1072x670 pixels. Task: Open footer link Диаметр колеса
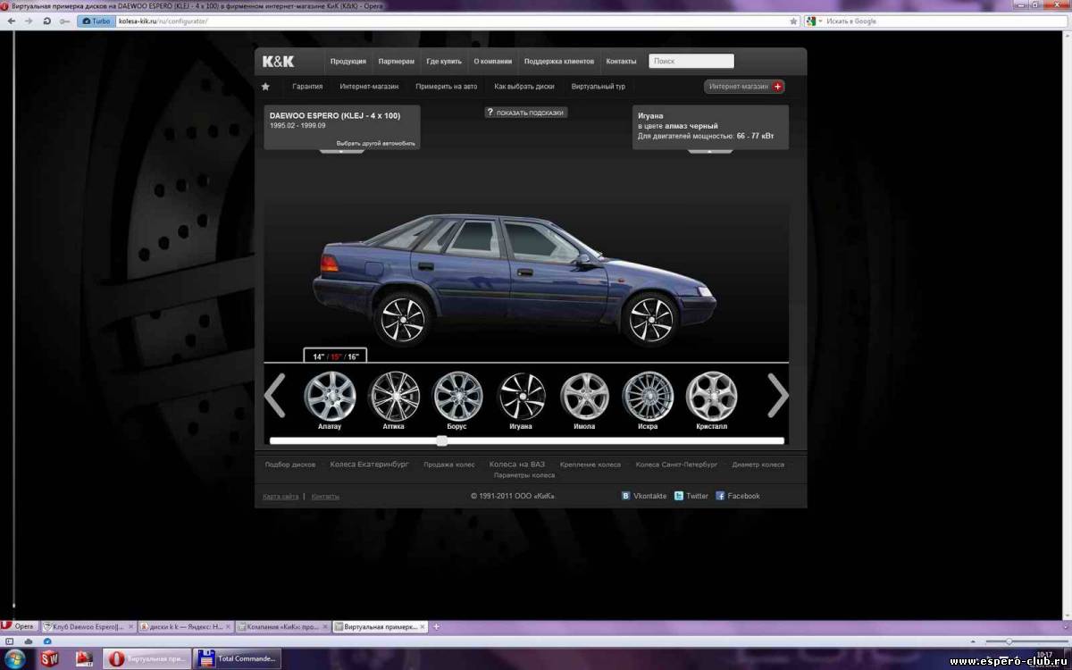[x=758, y=465]
